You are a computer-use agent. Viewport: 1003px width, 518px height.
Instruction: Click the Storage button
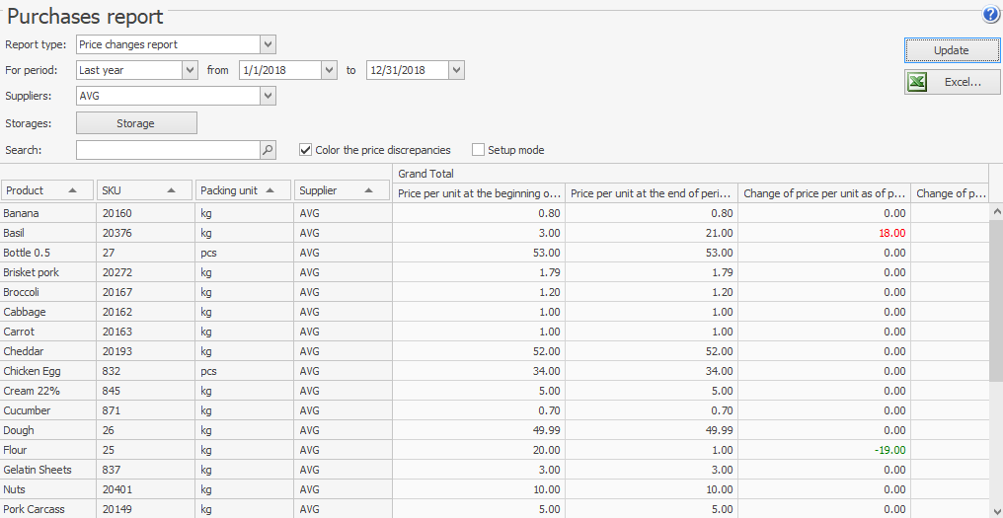point(136,123)
